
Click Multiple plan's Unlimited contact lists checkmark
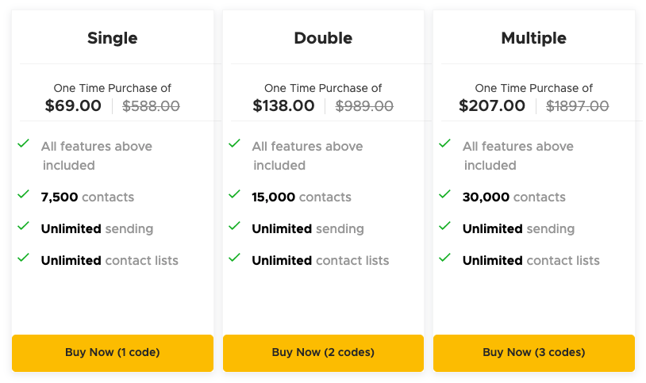(445, 259)
